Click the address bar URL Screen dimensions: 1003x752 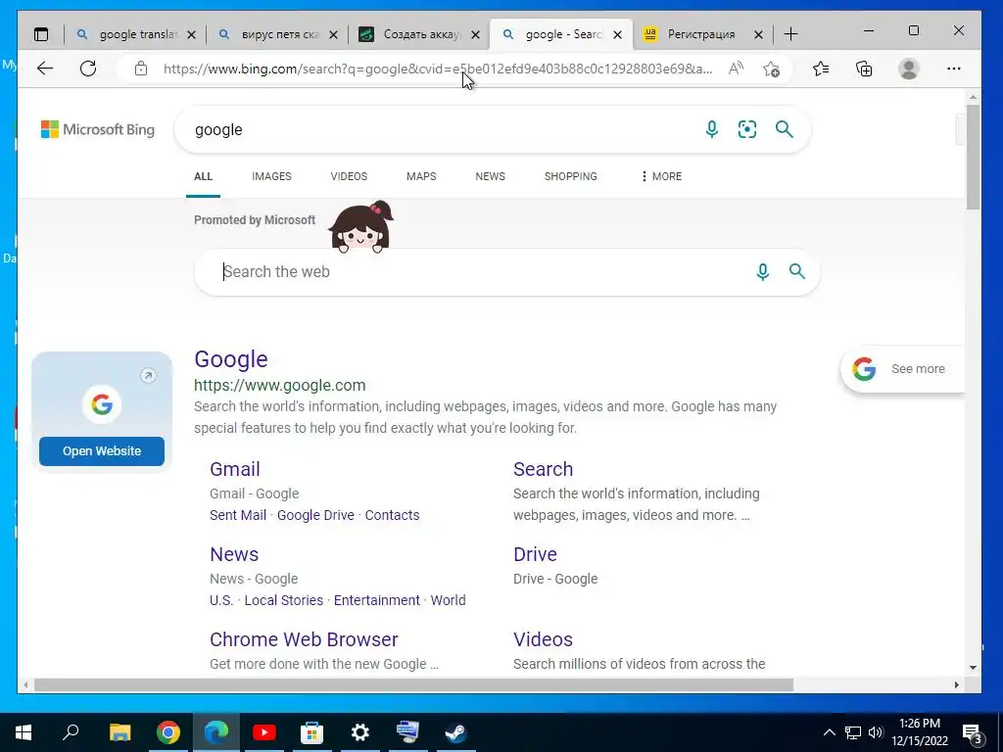pos(438,70)
